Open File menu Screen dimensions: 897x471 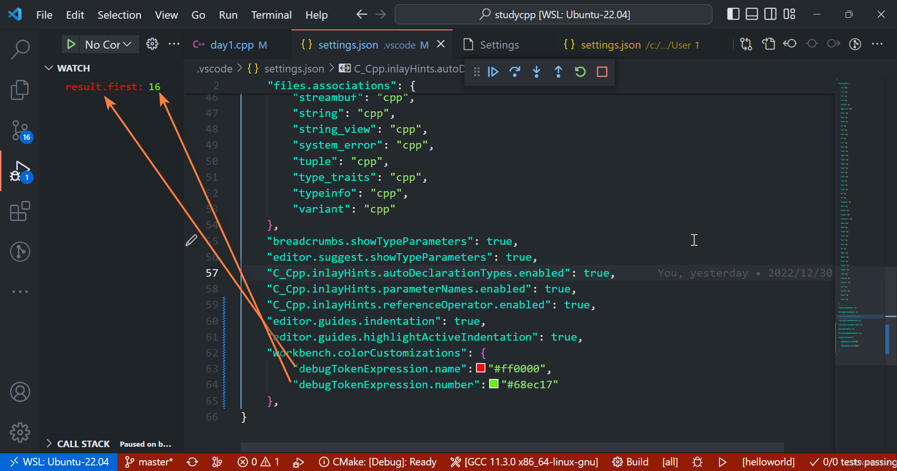pos(44,15)
